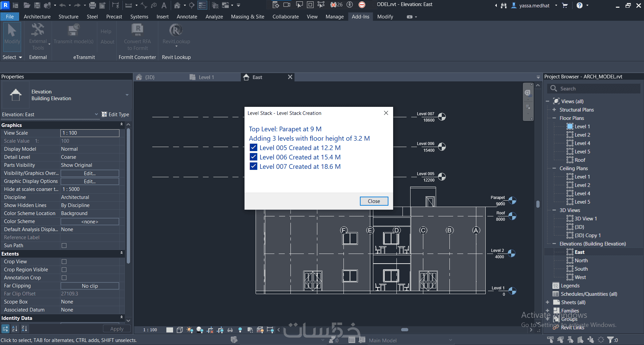Click the shopping cart icon in title bar
The height and width of the screenshot is (345, 644).
[565, 5]
